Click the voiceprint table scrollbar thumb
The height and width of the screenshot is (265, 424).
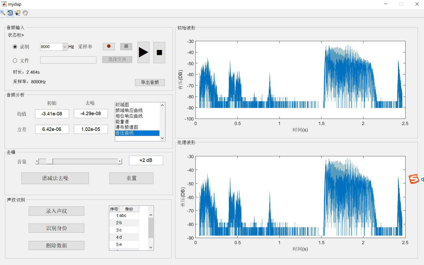[151, 228]
